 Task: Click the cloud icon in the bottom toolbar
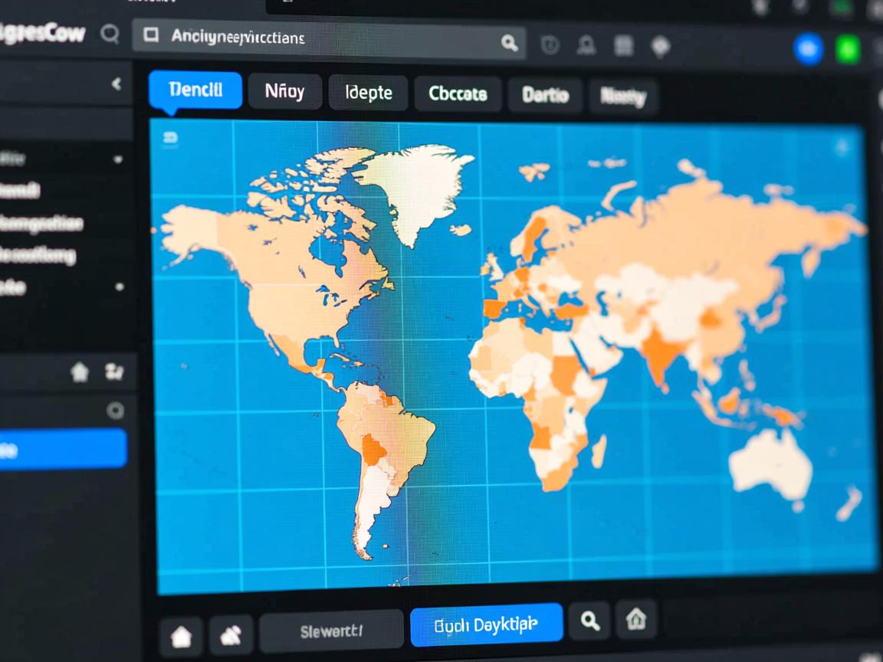pos(231,635)
